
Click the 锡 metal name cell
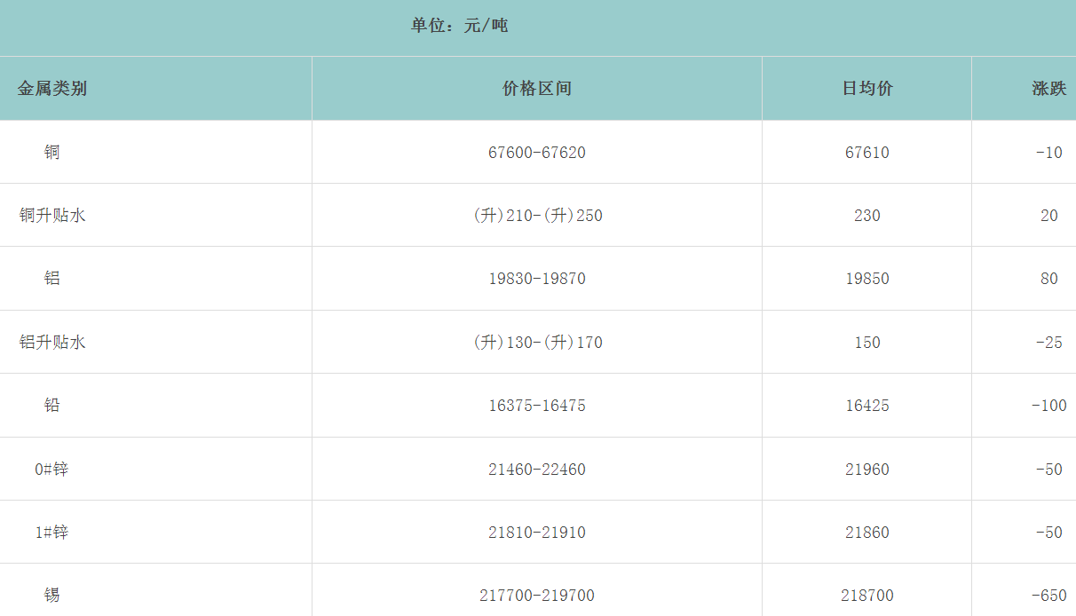52,596
